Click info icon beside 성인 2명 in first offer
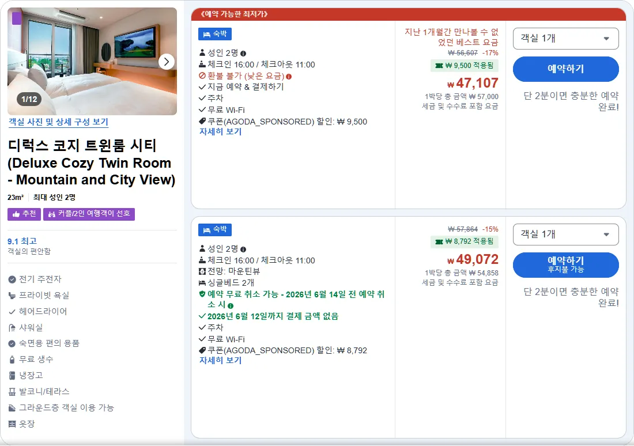This screenshot has width=634, height=446. pos(243,54)
